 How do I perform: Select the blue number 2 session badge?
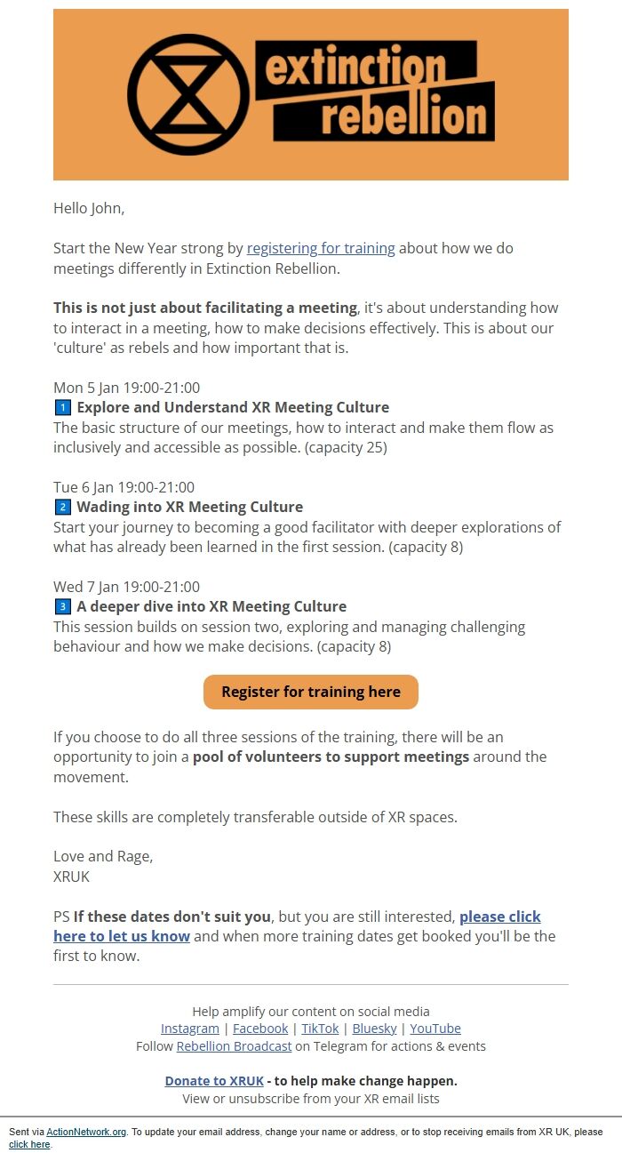coord(62,508)
